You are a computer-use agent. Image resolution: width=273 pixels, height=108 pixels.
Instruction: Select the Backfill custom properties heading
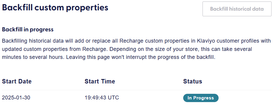55,8
